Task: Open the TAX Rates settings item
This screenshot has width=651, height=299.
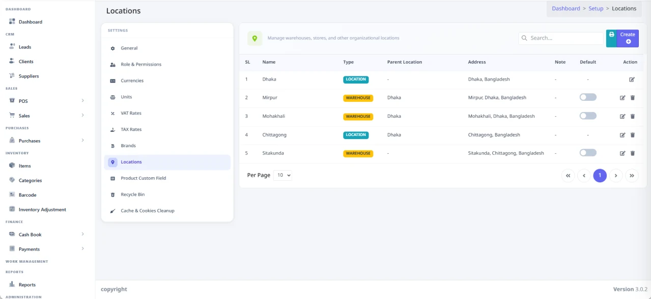Action: (x=167, y=129)
